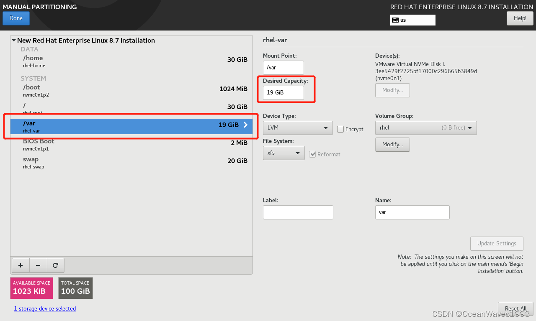
Task: Select the /home mount point row
Action: 131,61
